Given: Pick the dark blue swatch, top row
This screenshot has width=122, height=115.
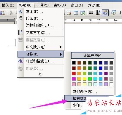Looking at the screenshot, I should click(101, 63).
